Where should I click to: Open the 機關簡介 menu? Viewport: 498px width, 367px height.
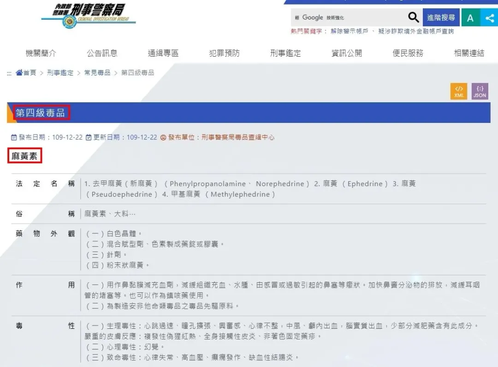[41, 53]
